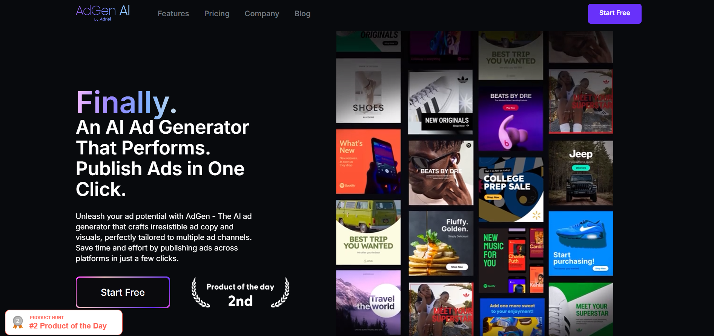Select the Adidas NEW ORIGINALS sneaker ad

tap(441, 102)
